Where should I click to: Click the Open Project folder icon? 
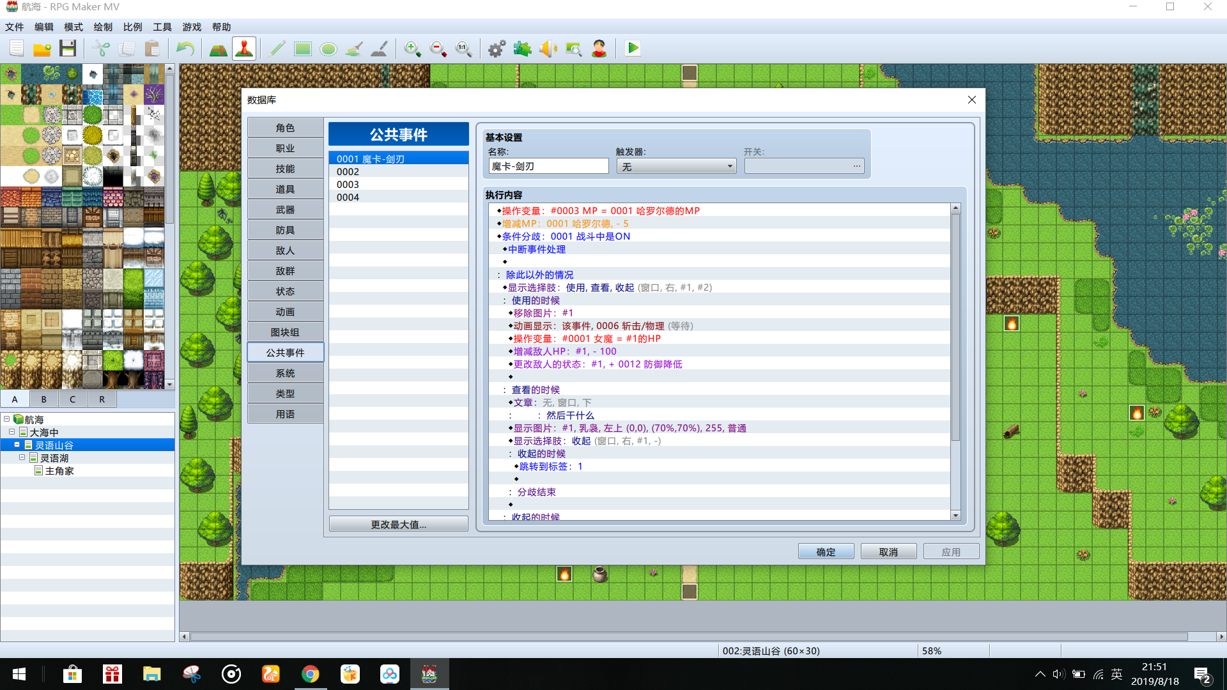click(x=42, y=49)
